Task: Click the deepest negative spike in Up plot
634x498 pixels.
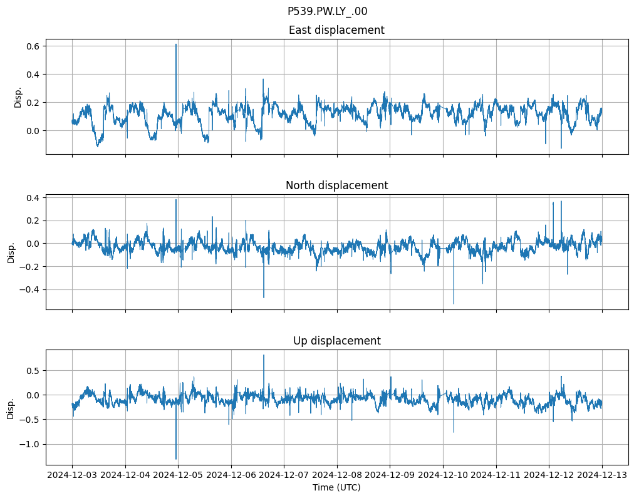Action: pyautogui.click(x=176, y=459)
